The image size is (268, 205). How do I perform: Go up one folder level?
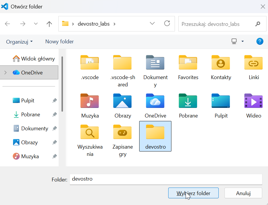(x=49, y=24)
